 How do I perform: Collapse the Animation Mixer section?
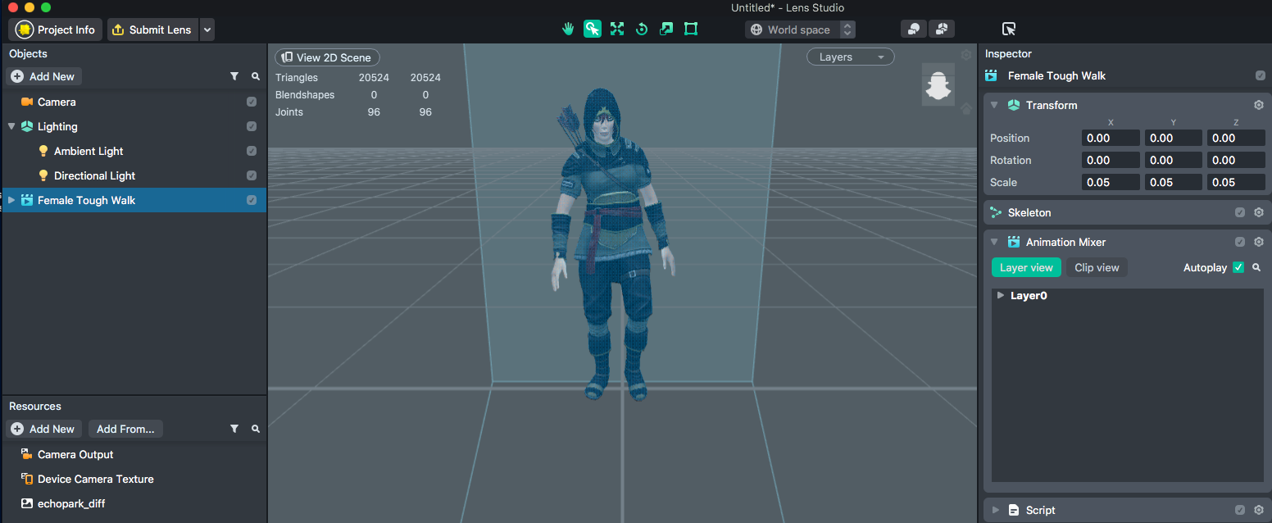click(994, 242)
